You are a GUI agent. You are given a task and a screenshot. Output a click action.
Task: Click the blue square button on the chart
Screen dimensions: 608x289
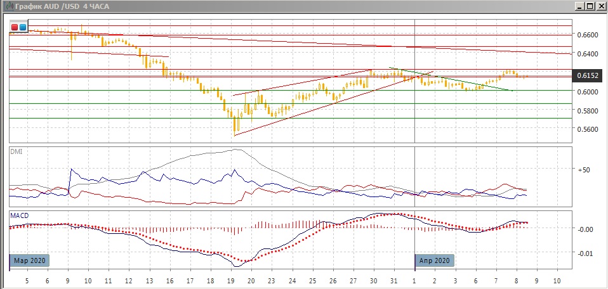23,27
